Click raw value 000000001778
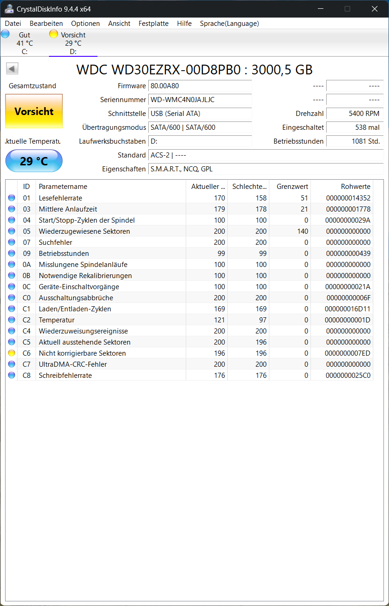This screenshot has width=389, height=606. pos(348,209)
